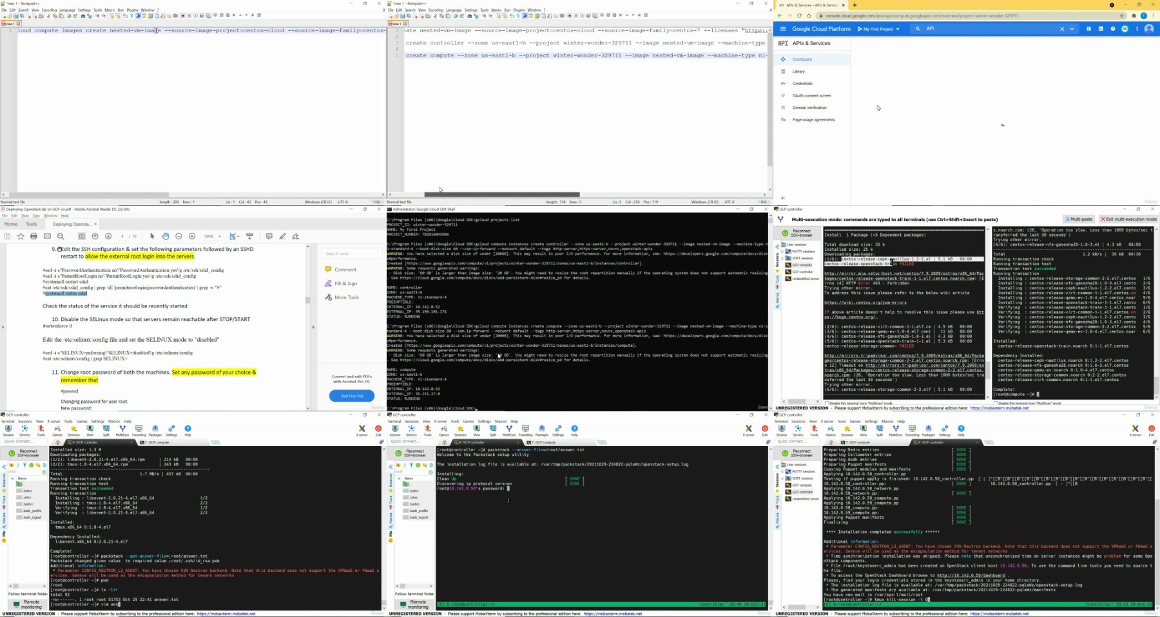The width and height of the screenshot is (1160, 617).
Task: Expand the PuTTY sessions tree node
Action: pyautogui.click(x=782, y=251)
